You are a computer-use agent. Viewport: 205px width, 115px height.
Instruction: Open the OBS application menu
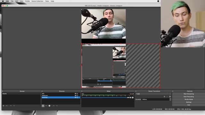[x=7, y=1]
